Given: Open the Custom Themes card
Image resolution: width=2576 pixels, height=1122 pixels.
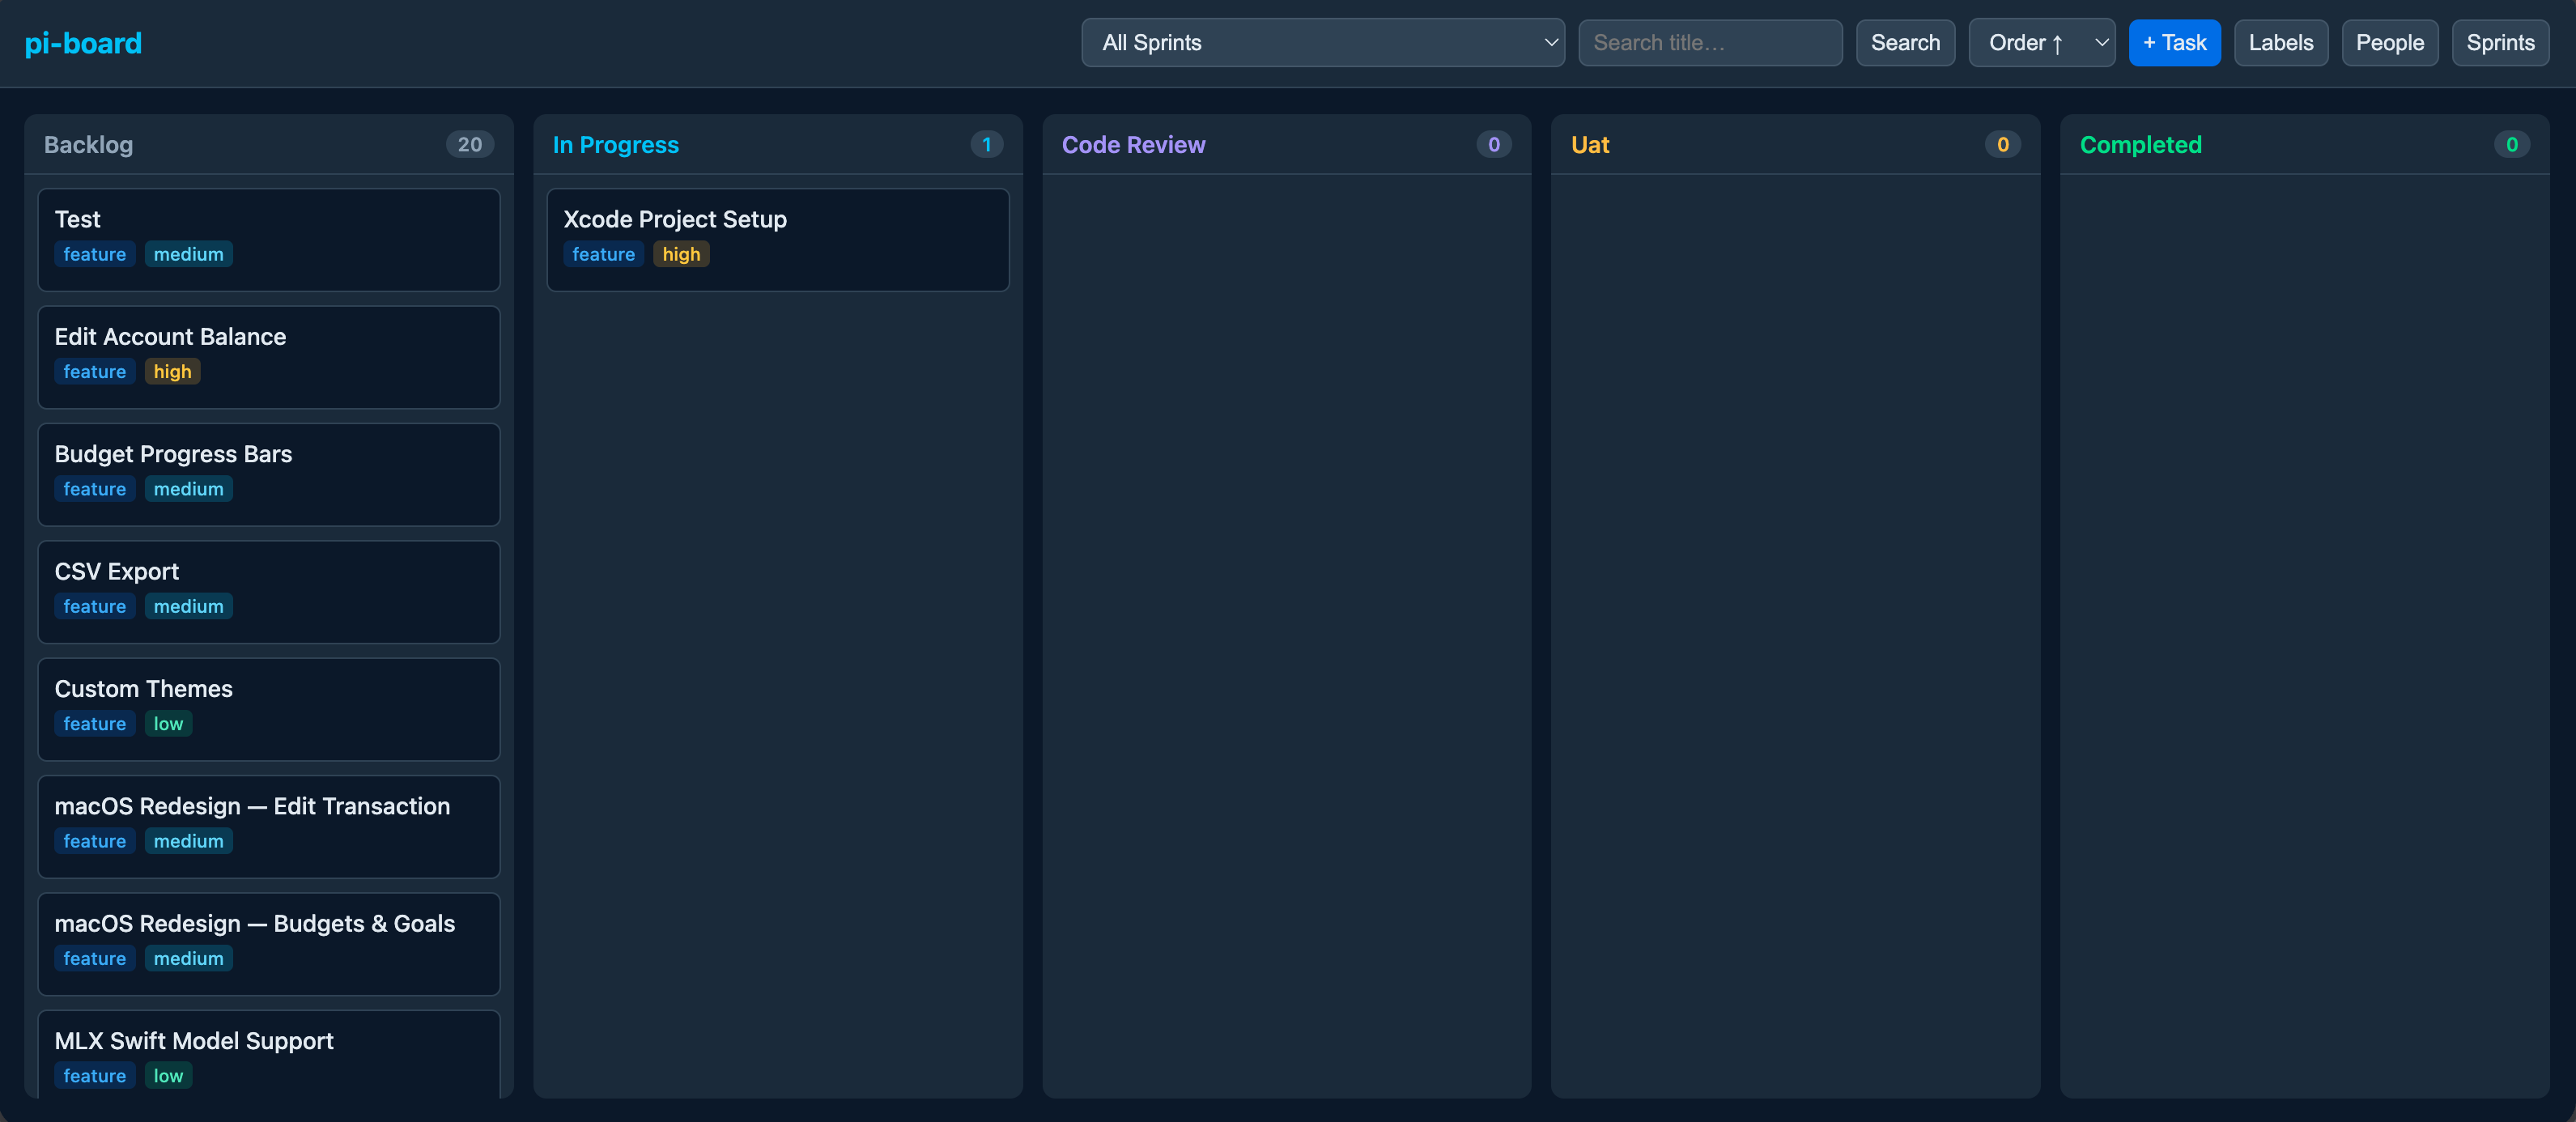Looking at the screenshot, I should (269, 709).
